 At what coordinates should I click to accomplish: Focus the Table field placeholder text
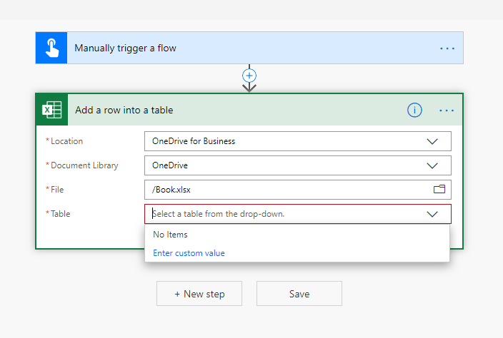click(x=219, y=214)
